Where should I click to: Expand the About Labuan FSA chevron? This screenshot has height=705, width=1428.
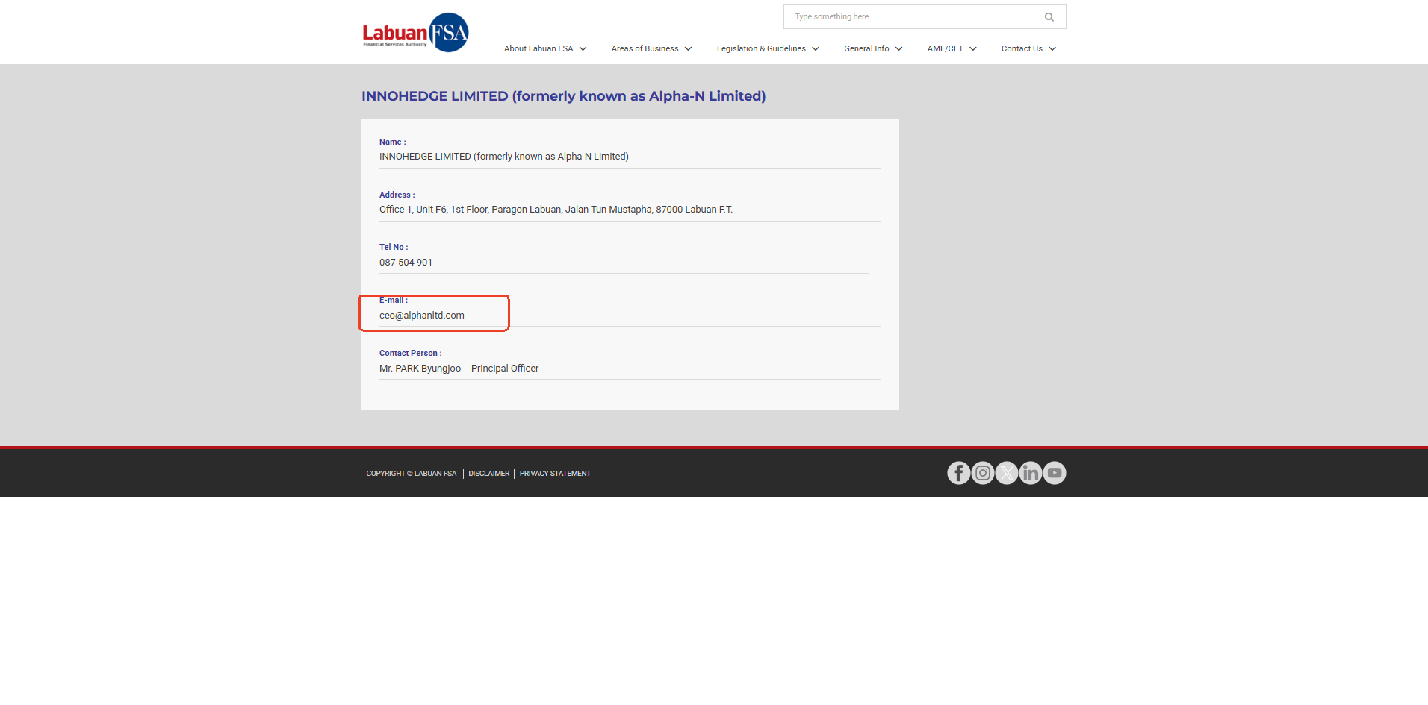pos(583,49)
